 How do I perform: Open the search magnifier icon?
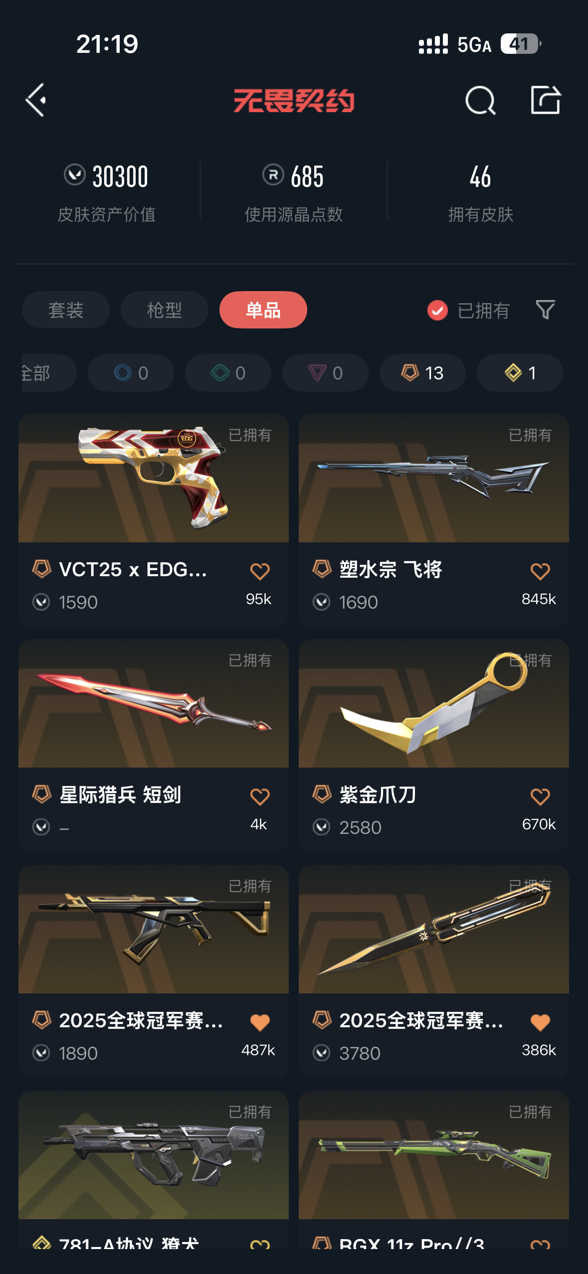point(480,100)
